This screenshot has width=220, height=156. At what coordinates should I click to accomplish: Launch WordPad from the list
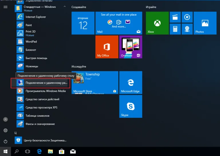tap(41, 41)
